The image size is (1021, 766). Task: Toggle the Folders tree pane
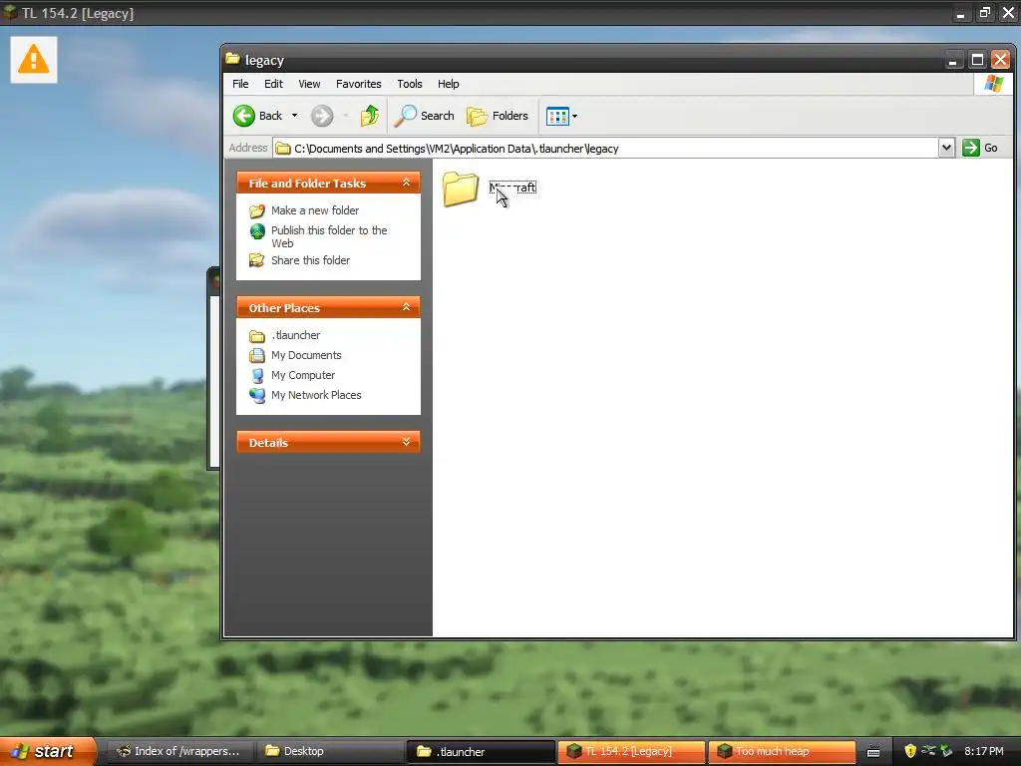click(498, 116)
